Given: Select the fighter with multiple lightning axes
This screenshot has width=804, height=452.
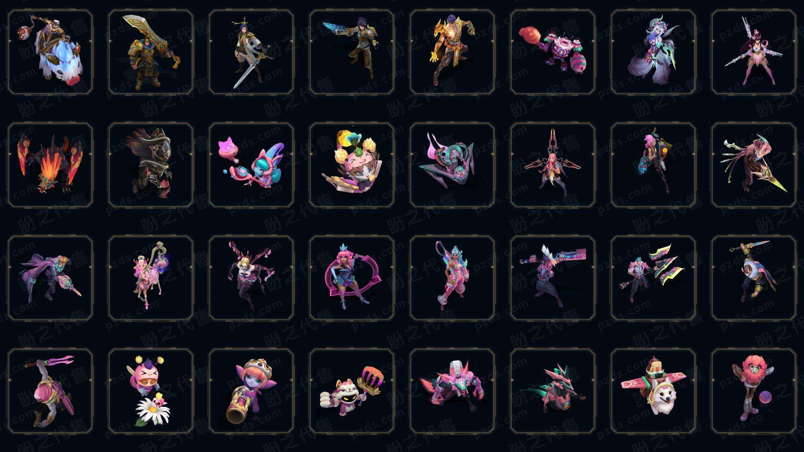Looking at the screenshot, I should pos(653,278).
